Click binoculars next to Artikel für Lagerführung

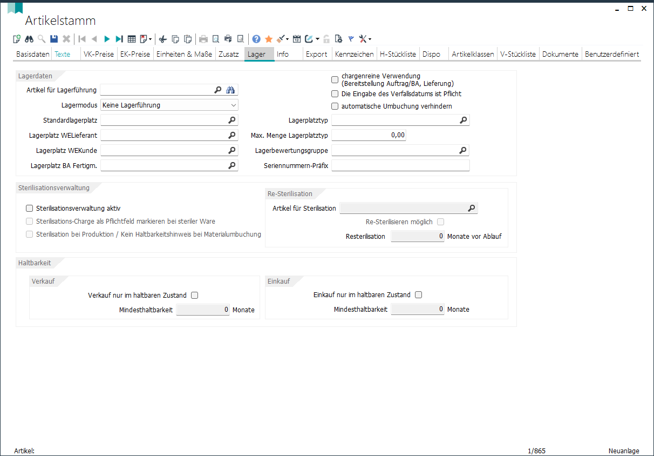pyautogui.click(x=231, y=90)
